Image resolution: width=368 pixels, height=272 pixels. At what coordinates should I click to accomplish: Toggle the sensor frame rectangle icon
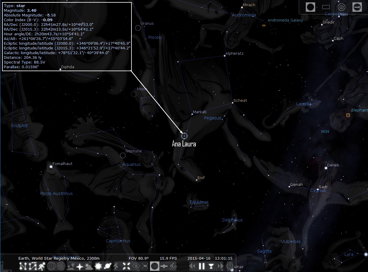click(x=326, y=7)
